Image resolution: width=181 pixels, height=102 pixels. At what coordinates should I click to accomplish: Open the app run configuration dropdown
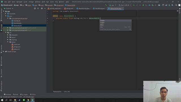pos(113,5)
